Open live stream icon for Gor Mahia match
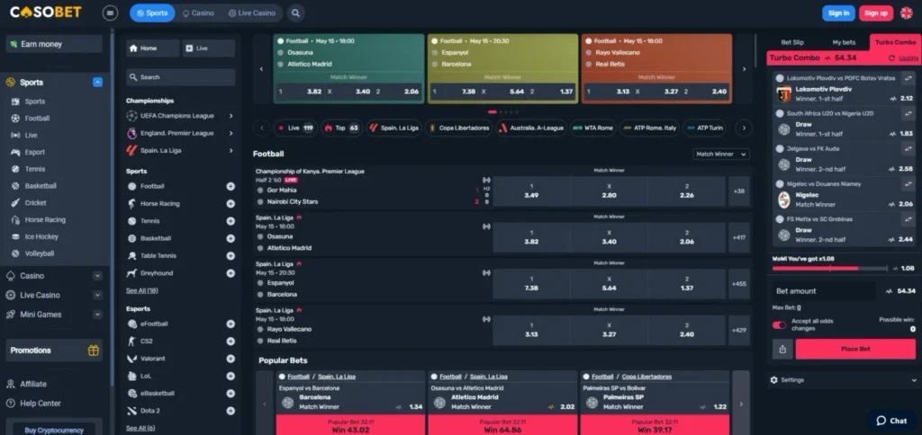 pos(486,180)
